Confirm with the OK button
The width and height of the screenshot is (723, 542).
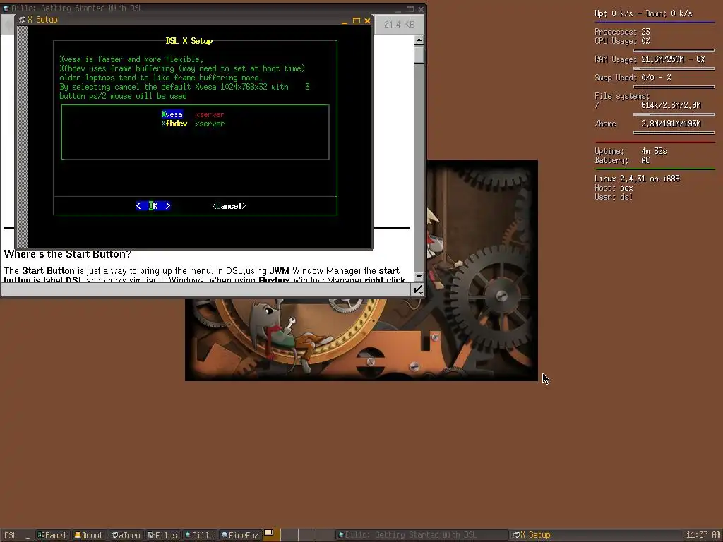[x=153, y=206]
